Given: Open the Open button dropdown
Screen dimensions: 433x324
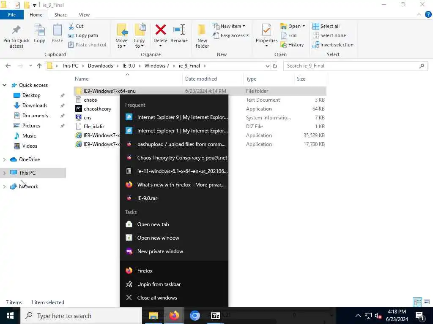Looking at the screenshot, I should (304, 26).
